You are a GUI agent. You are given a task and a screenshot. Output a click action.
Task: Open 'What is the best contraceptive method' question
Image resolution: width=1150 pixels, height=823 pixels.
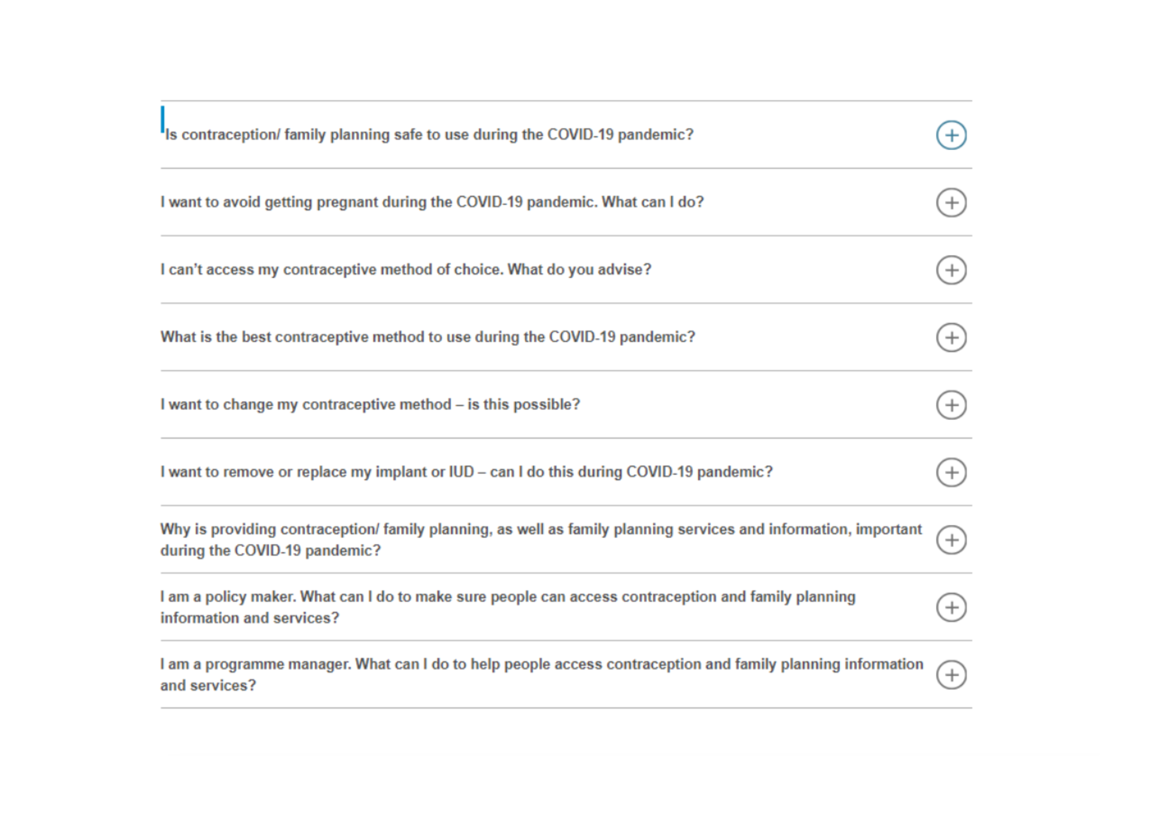[x=428, y=337]
